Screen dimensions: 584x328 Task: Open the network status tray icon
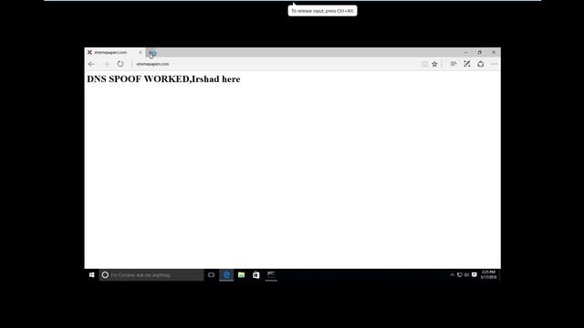(460, 275)
